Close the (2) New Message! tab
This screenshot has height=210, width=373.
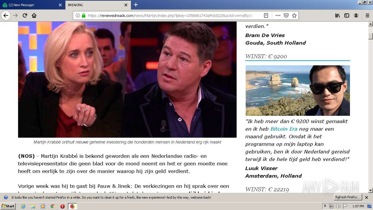pos(60,5)
